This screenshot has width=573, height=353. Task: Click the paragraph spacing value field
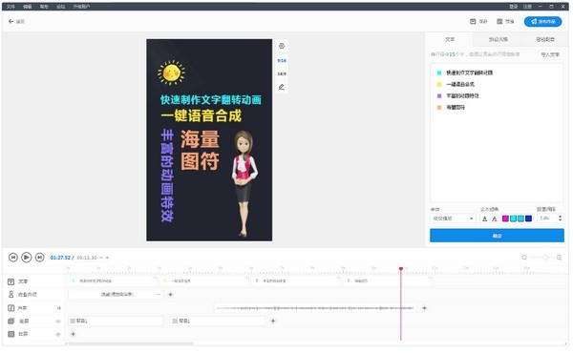[546, 218]
